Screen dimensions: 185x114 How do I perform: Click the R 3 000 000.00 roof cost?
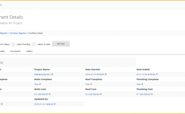pos(92,94)
